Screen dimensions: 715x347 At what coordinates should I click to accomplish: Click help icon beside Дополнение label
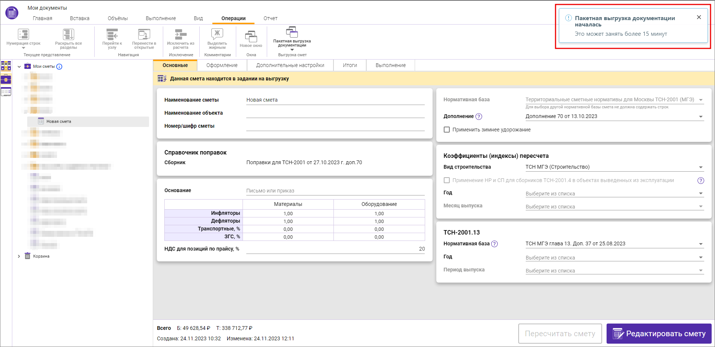479,117
